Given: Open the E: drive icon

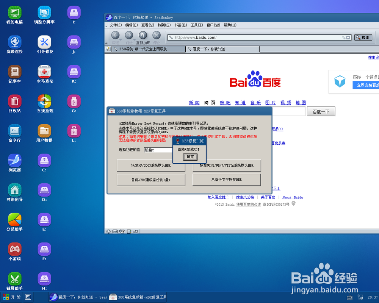Looking at the screenshot, I should tap(44, 222).
